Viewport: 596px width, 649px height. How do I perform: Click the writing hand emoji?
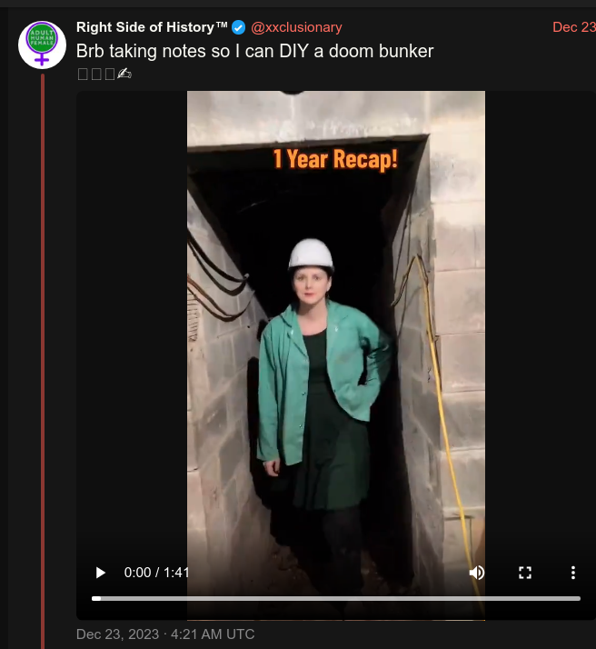[124, 74]
